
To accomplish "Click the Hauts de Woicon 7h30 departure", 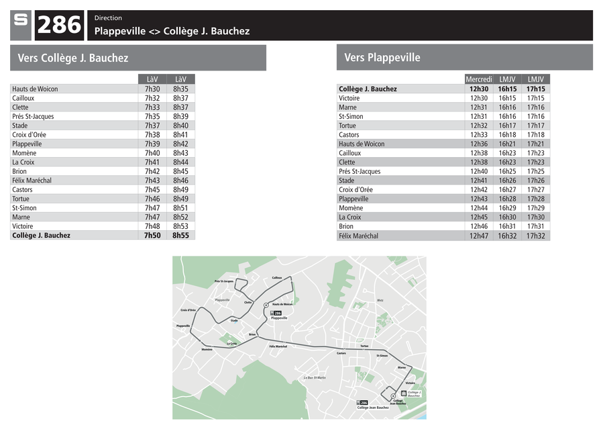I will [x=152, y=89].
